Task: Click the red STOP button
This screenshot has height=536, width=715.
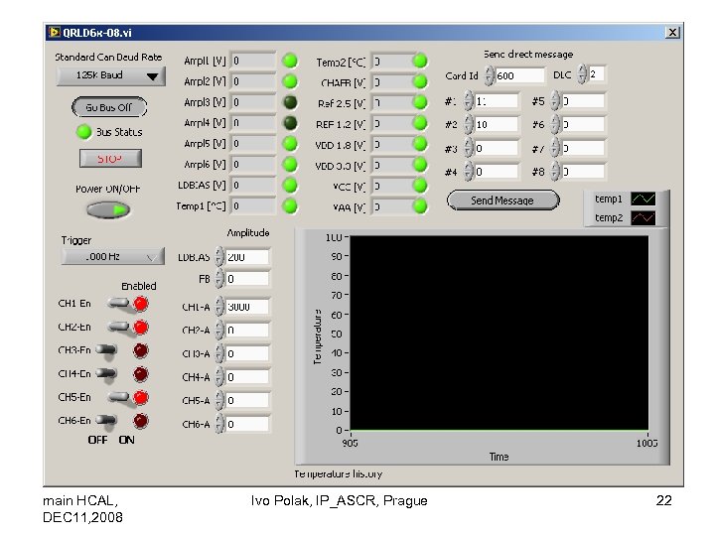Action: point(110,159)
